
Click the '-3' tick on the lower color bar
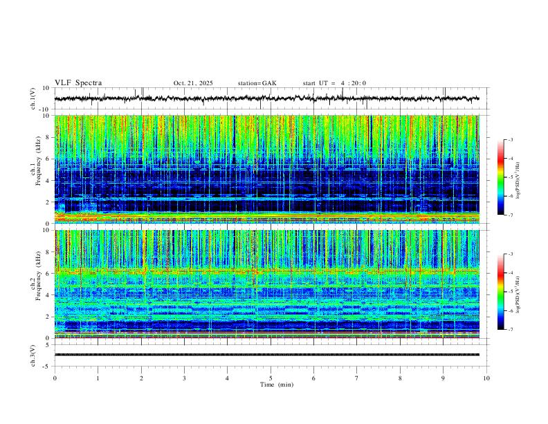pos(511,254)
